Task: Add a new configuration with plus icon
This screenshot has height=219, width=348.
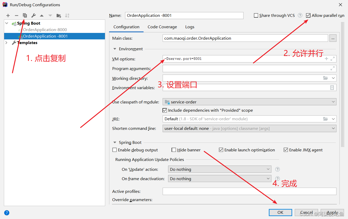Action: pyautogui.click(x=8, y=16)
